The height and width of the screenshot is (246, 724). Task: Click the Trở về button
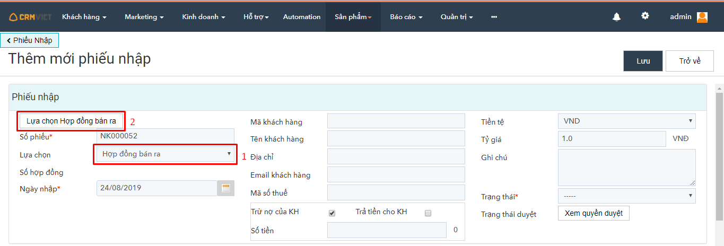(x=690, y=61)
